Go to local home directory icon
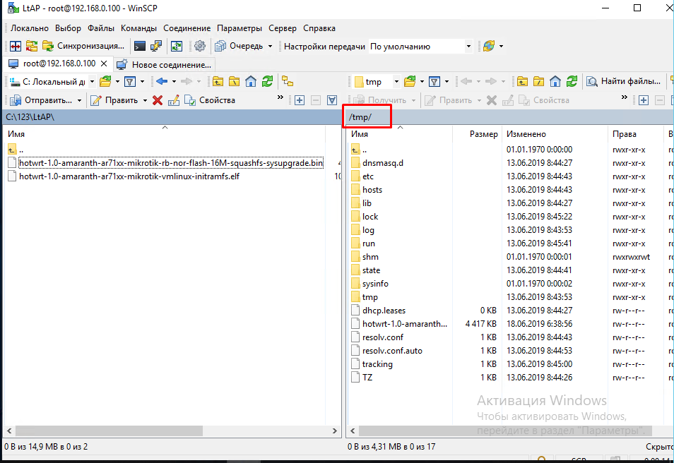The image size is (674, 463). pos(251,81)
